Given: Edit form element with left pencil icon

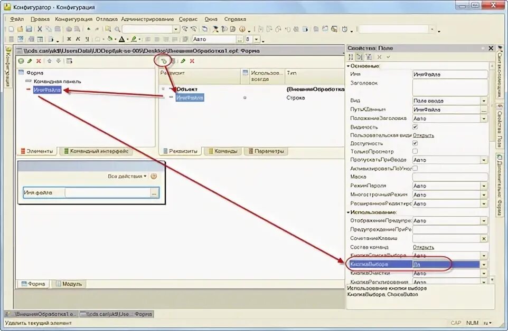Looking at the screenshot, I should [30, 61].
